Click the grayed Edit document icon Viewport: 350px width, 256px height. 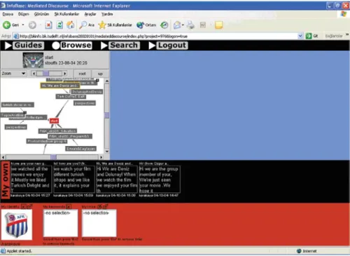click(x=203, y=25)
